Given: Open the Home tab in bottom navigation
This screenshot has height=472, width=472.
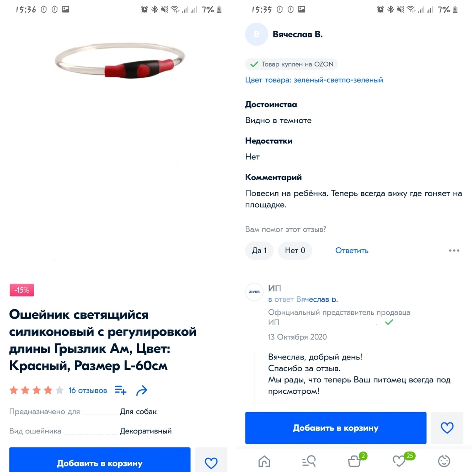Looking at the screenshot, I should (264, 461).
